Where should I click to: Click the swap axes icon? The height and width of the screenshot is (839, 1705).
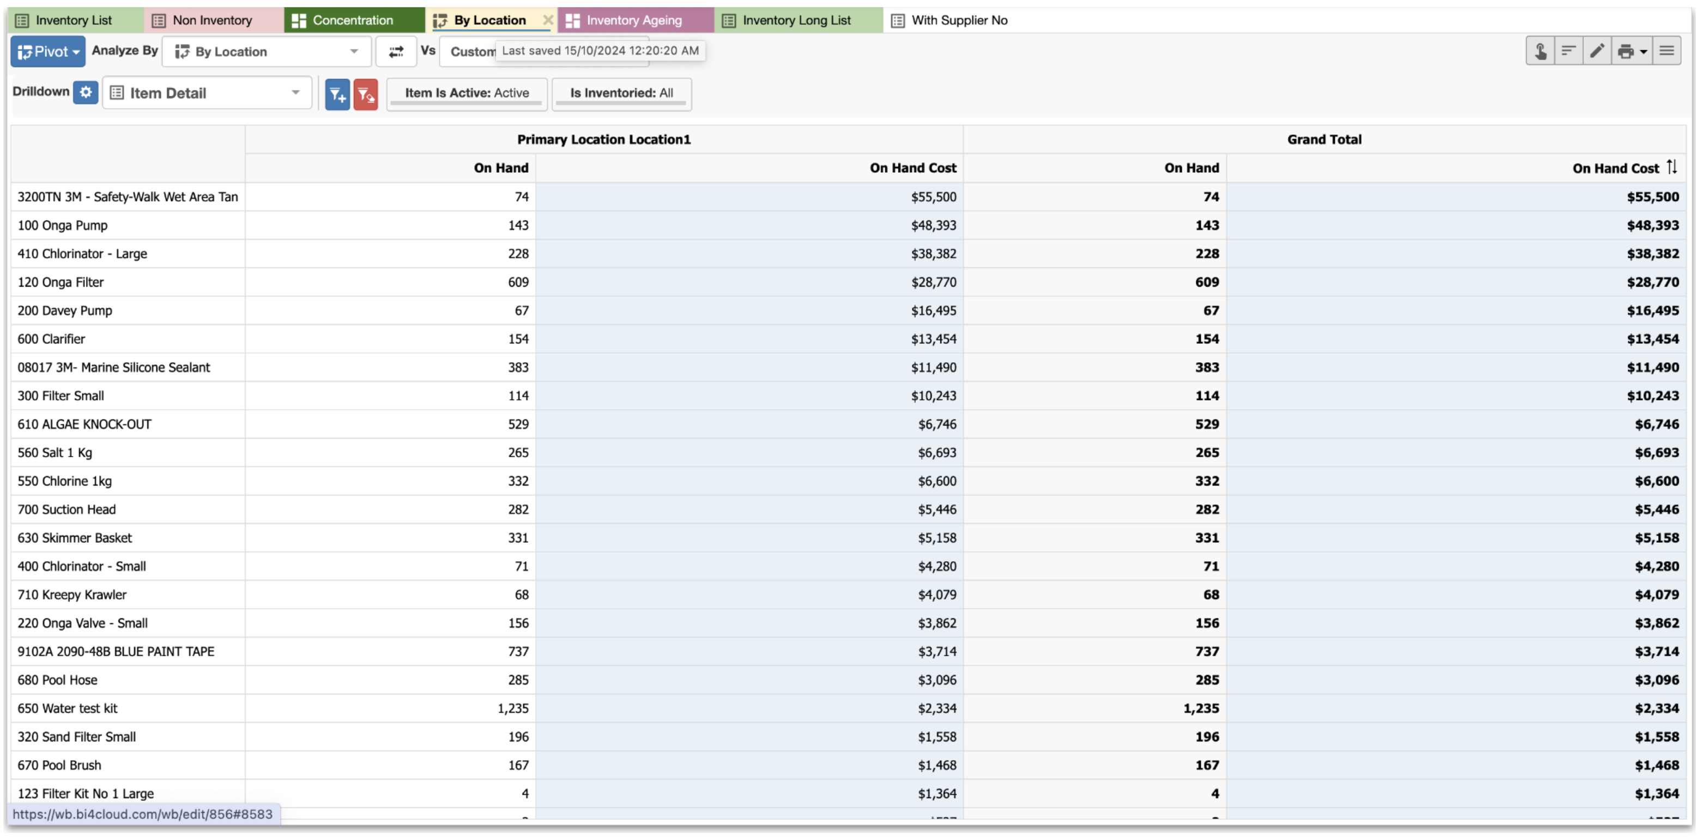pos(396,52)
